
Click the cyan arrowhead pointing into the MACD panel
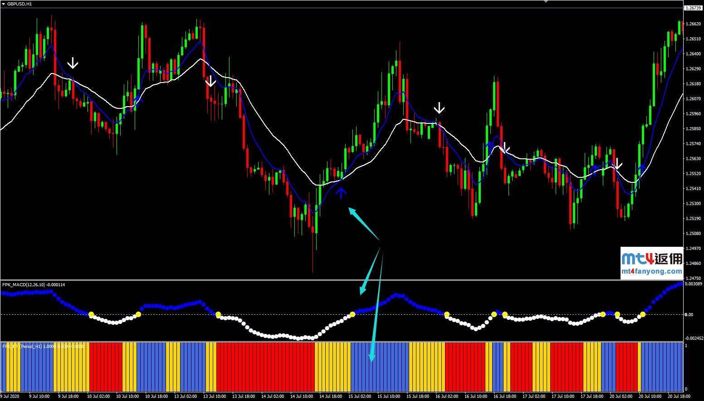(x=362, y=290)
